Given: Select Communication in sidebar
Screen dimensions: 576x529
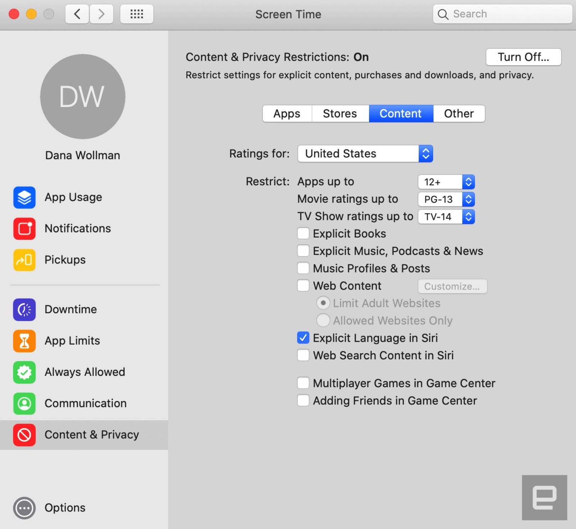Looking at the screenshot, I should point(84,403).
